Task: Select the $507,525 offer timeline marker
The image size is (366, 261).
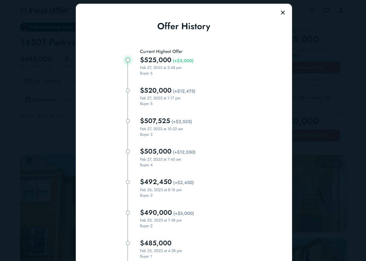Action: tap(128, 121)
